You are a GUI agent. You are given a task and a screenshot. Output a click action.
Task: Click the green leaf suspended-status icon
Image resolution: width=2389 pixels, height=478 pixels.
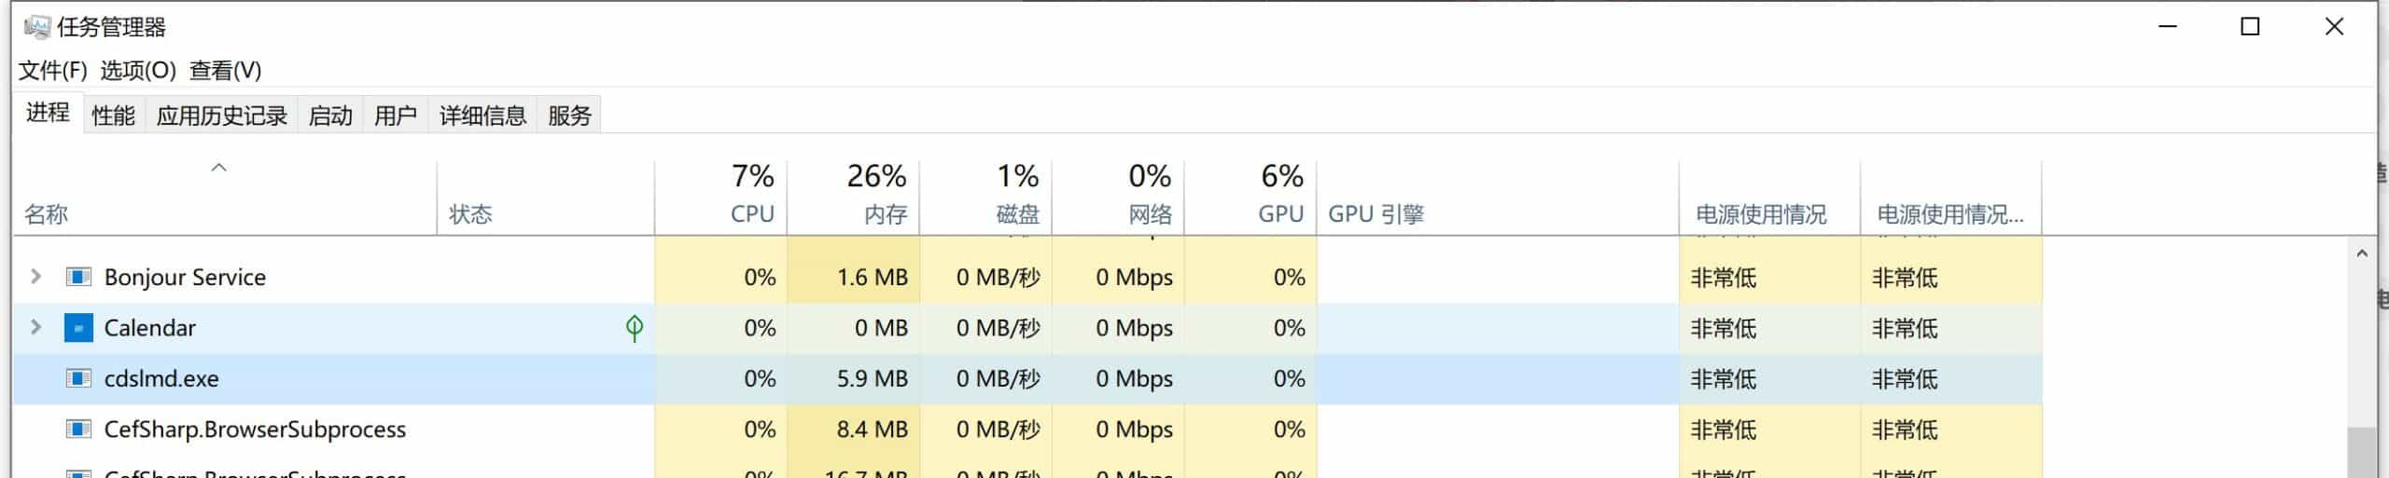tap(635, 328)
